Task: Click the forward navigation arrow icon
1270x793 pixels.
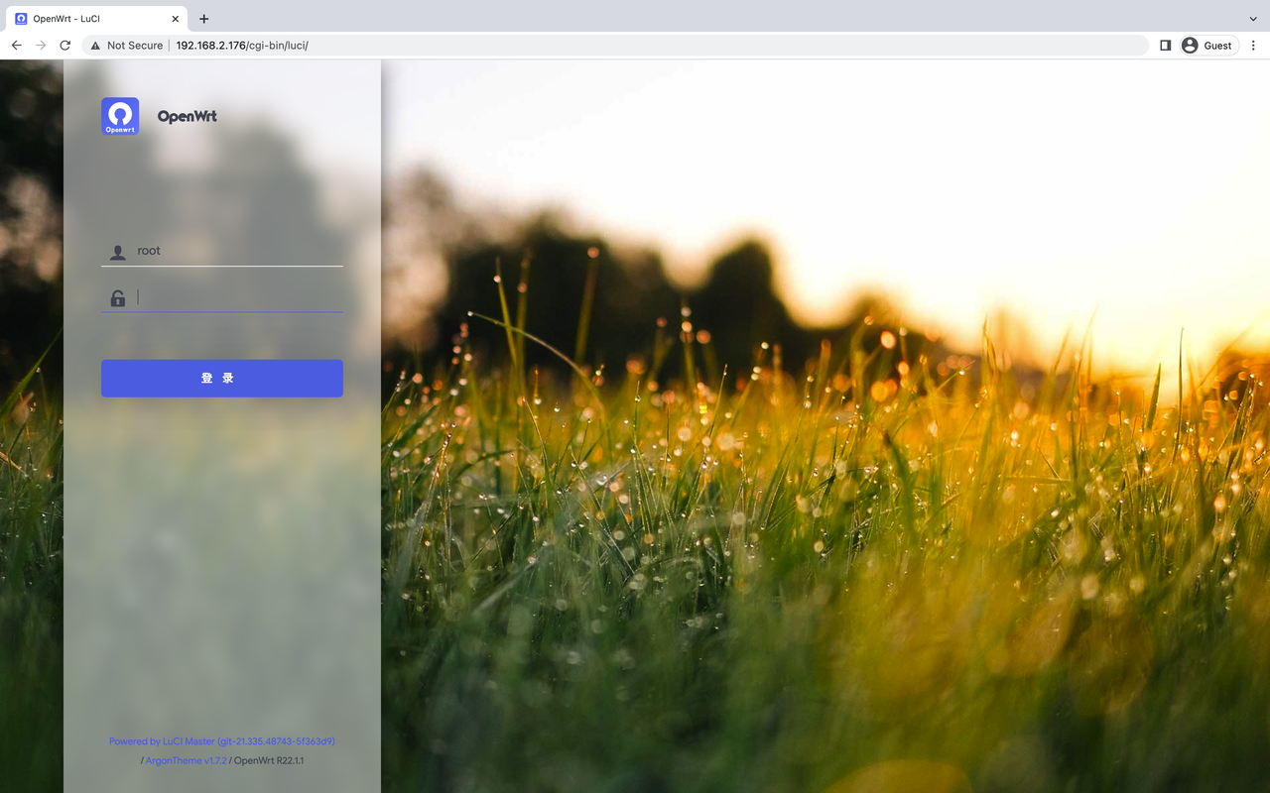Action: coord(40,45)
